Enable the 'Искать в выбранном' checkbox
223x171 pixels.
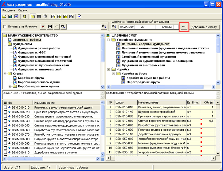(5, 27)
